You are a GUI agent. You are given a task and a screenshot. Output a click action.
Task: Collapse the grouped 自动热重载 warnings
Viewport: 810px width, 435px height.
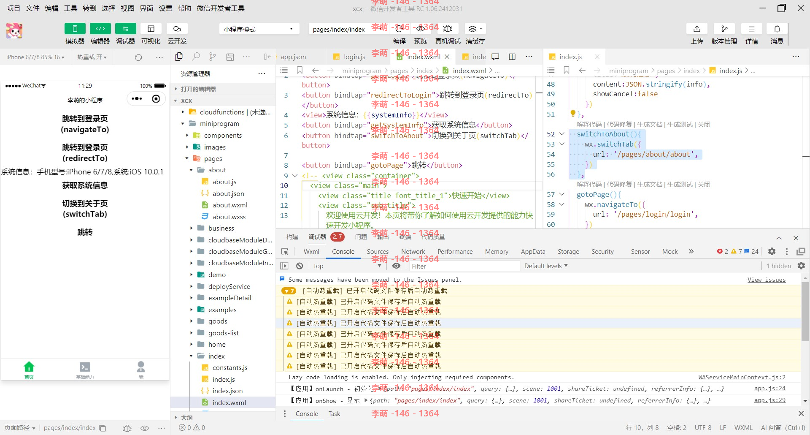coord(289,291)
